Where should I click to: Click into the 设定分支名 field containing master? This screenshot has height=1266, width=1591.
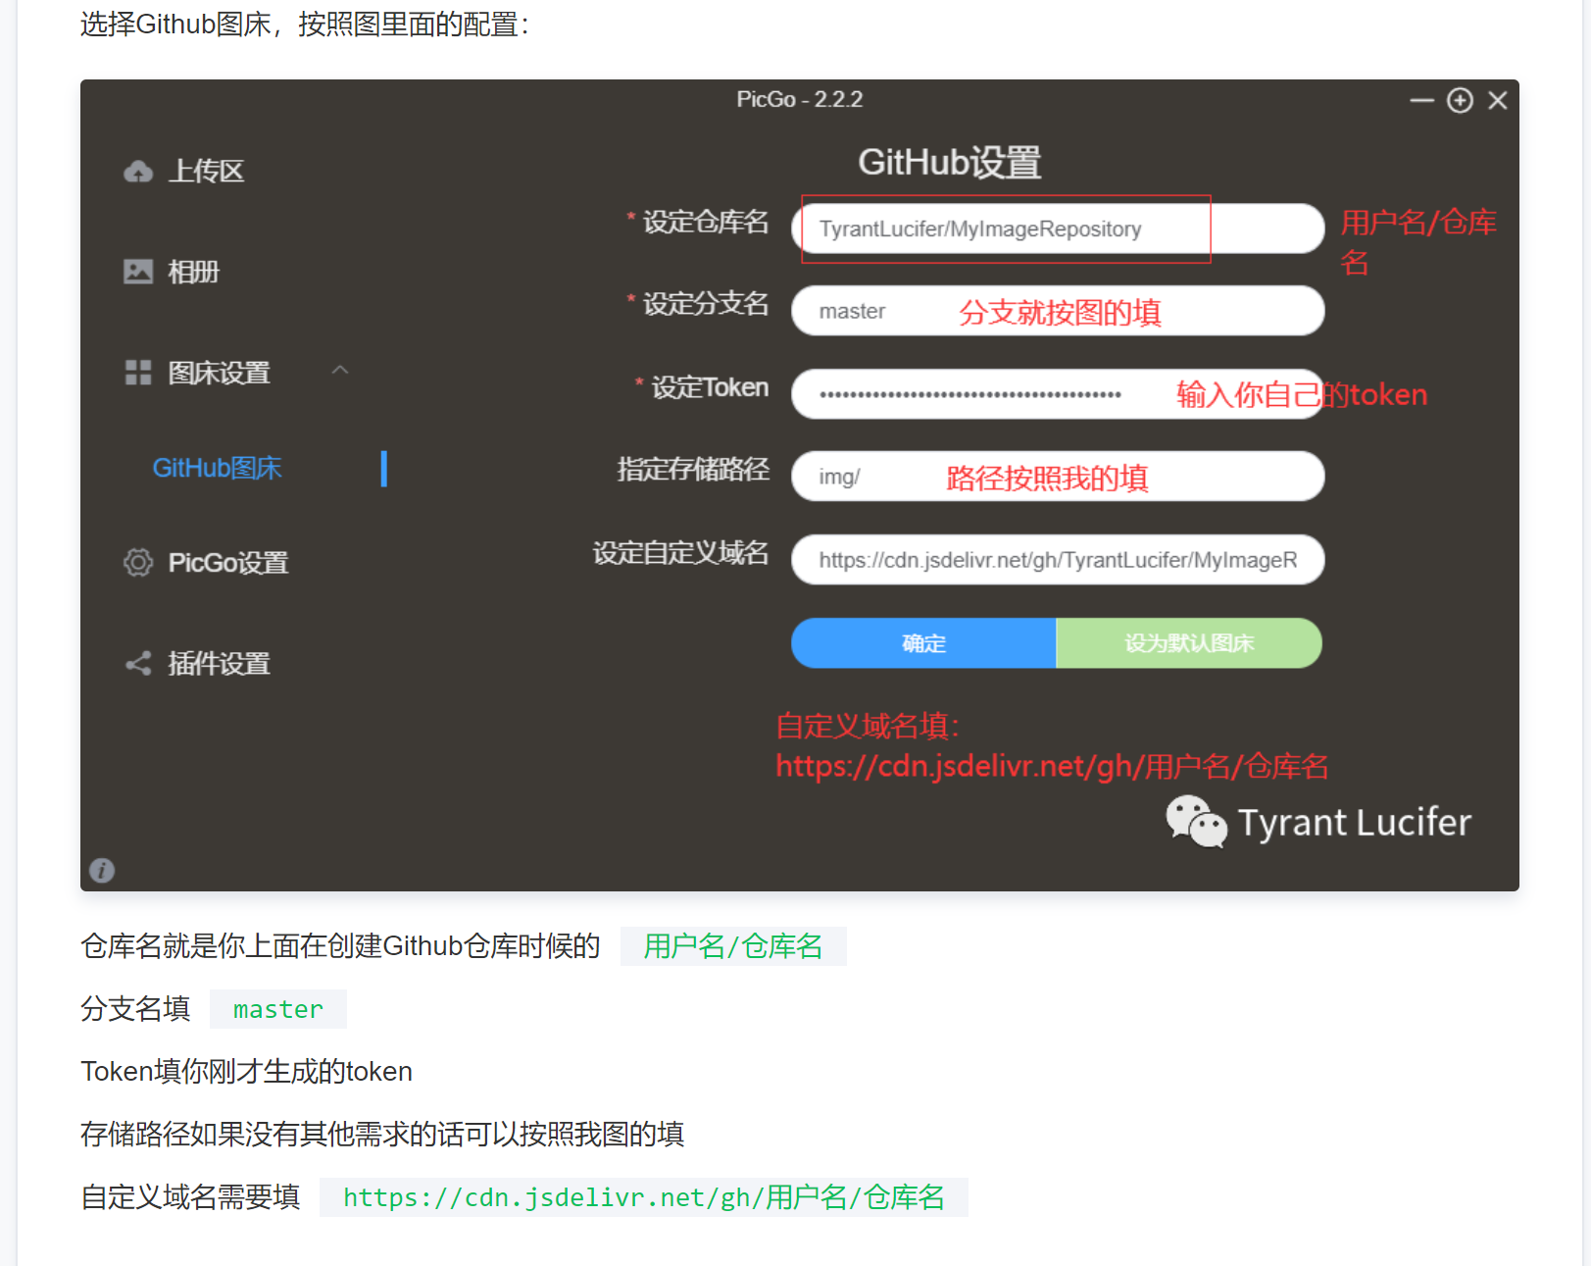[1057, 311]
